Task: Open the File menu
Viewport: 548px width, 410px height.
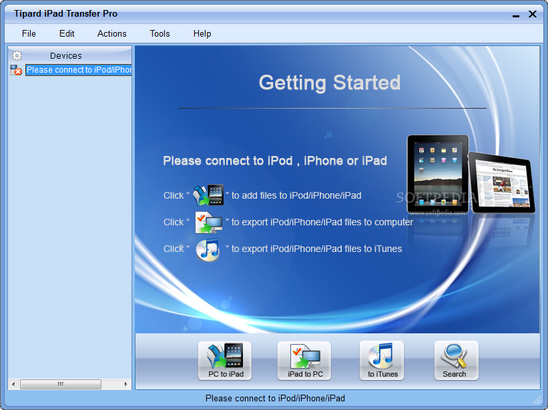Action: 29,33
